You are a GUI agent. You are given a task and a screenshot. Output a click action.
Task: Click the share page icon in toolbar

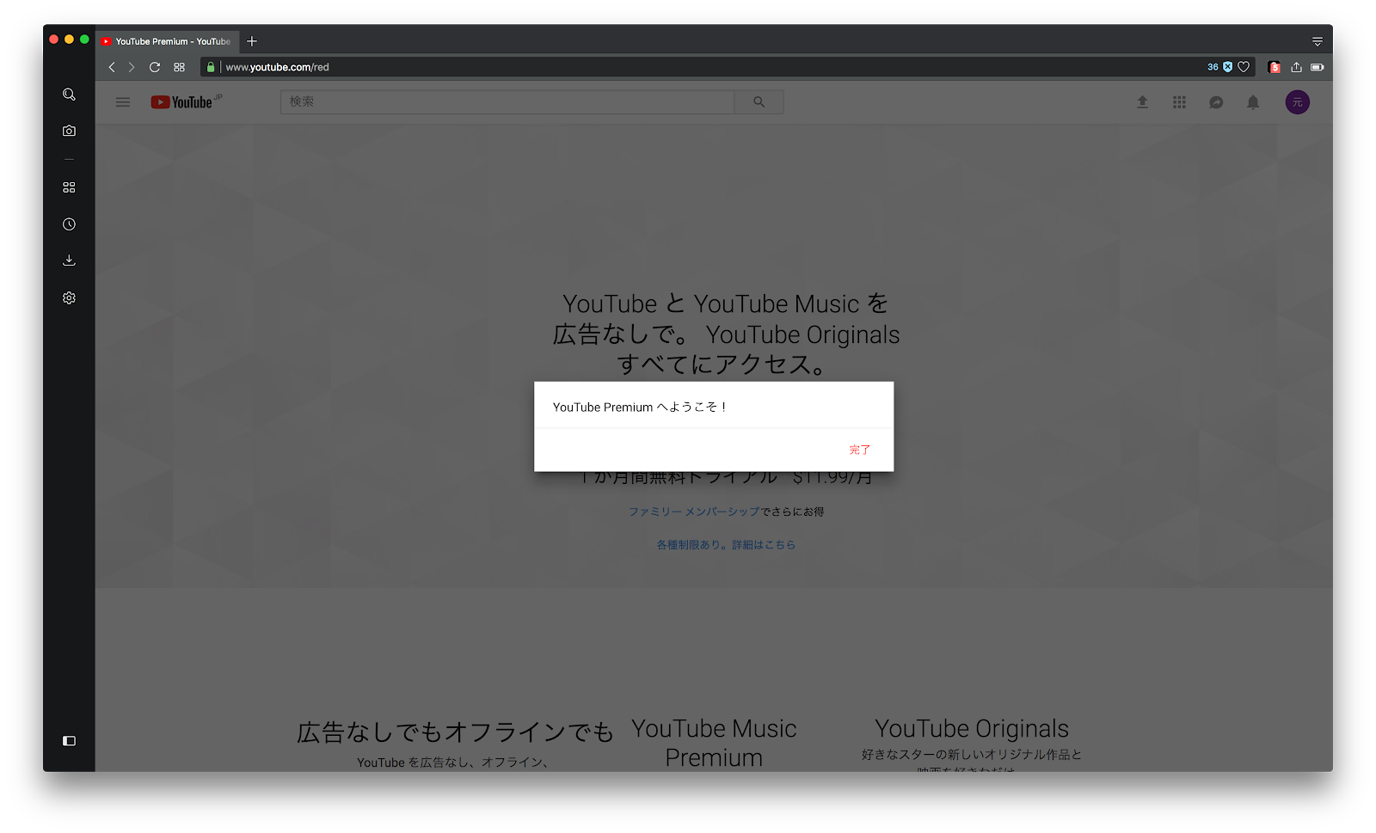click(x=1296, y=67)
